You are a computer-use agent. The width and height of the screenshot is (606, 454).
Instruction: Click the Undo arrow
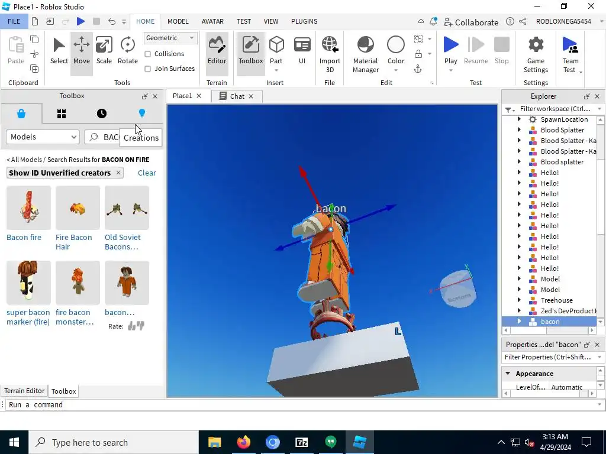coord(112,21)
